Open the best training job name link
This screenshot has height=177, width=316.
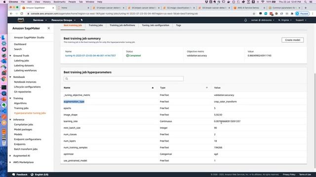click(90, 56)
